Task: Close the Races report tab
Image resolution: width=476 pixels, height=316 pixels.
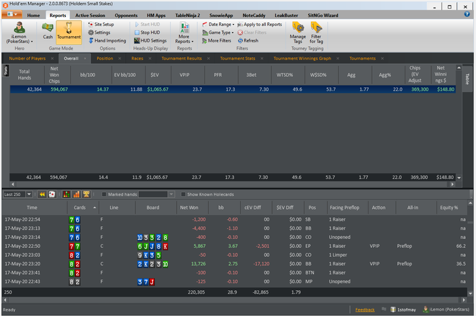Action: click(x=150, y=59)
